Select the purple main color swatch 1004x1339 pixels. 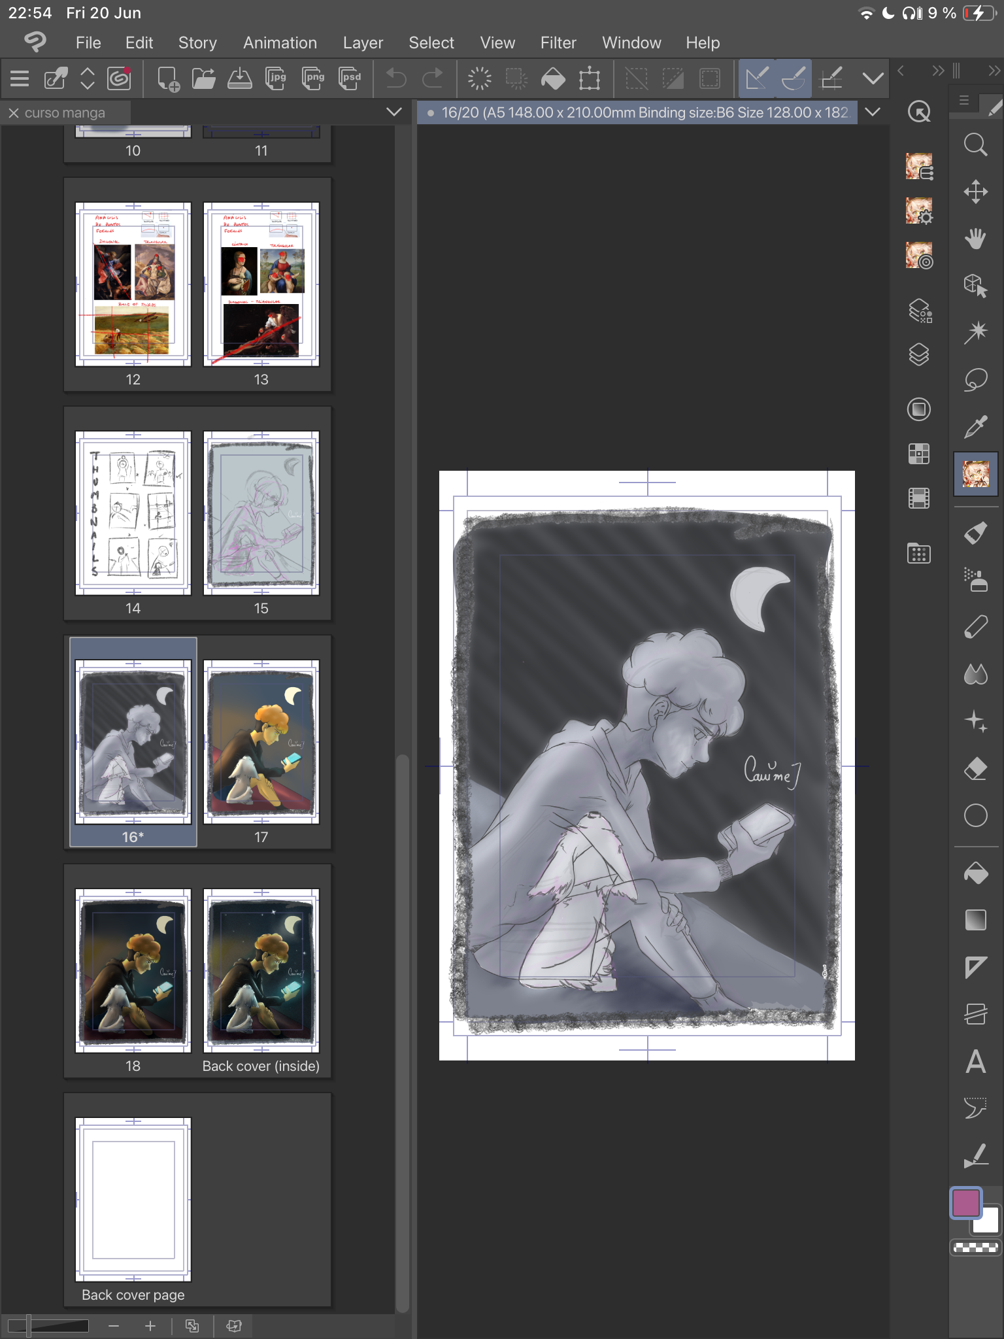pyautogui.click(x=966, y=1202)
